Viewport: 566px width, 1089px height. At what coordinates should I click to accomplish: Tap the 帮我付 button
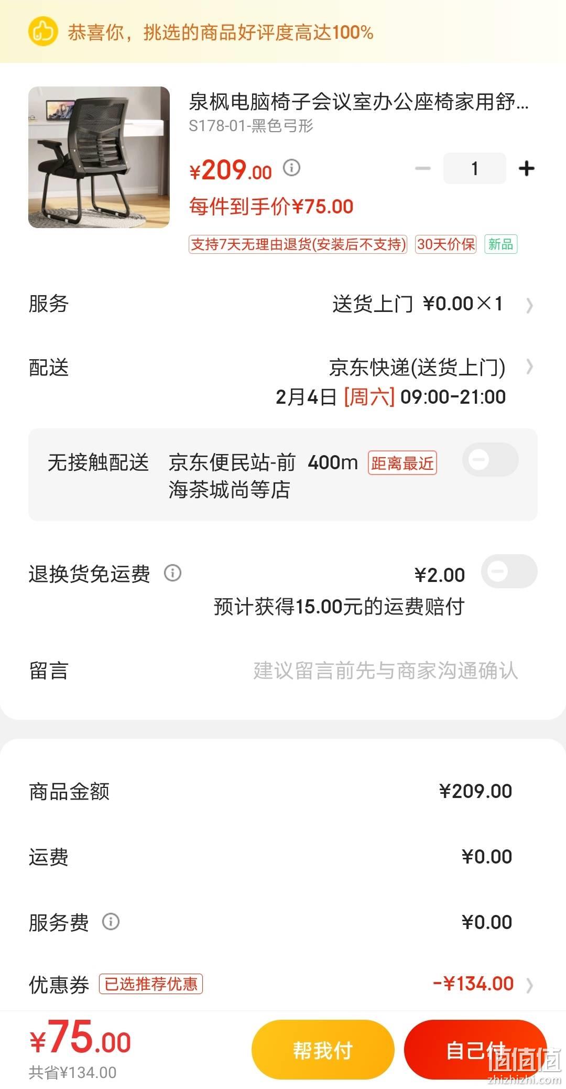323,1049
